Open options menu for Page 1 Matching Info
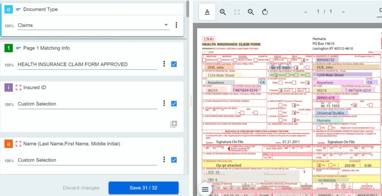This screenshot has width=382, height=196. [164, 64]
